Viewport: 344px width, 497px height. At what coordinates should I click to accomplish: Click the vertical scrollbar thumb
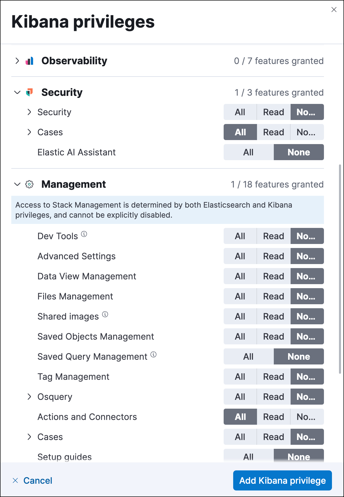(x=340, y=269)
